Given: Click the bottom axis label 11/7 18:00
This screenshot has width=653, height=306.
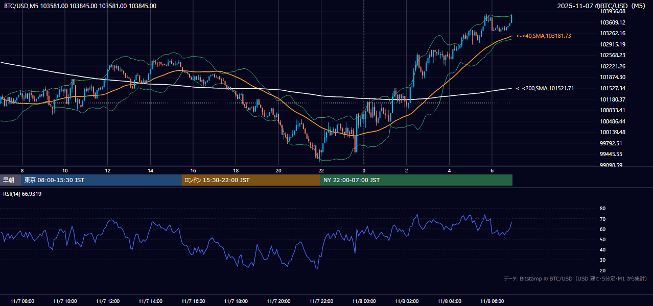Looking at the screenshot, I should pos(236,301).
